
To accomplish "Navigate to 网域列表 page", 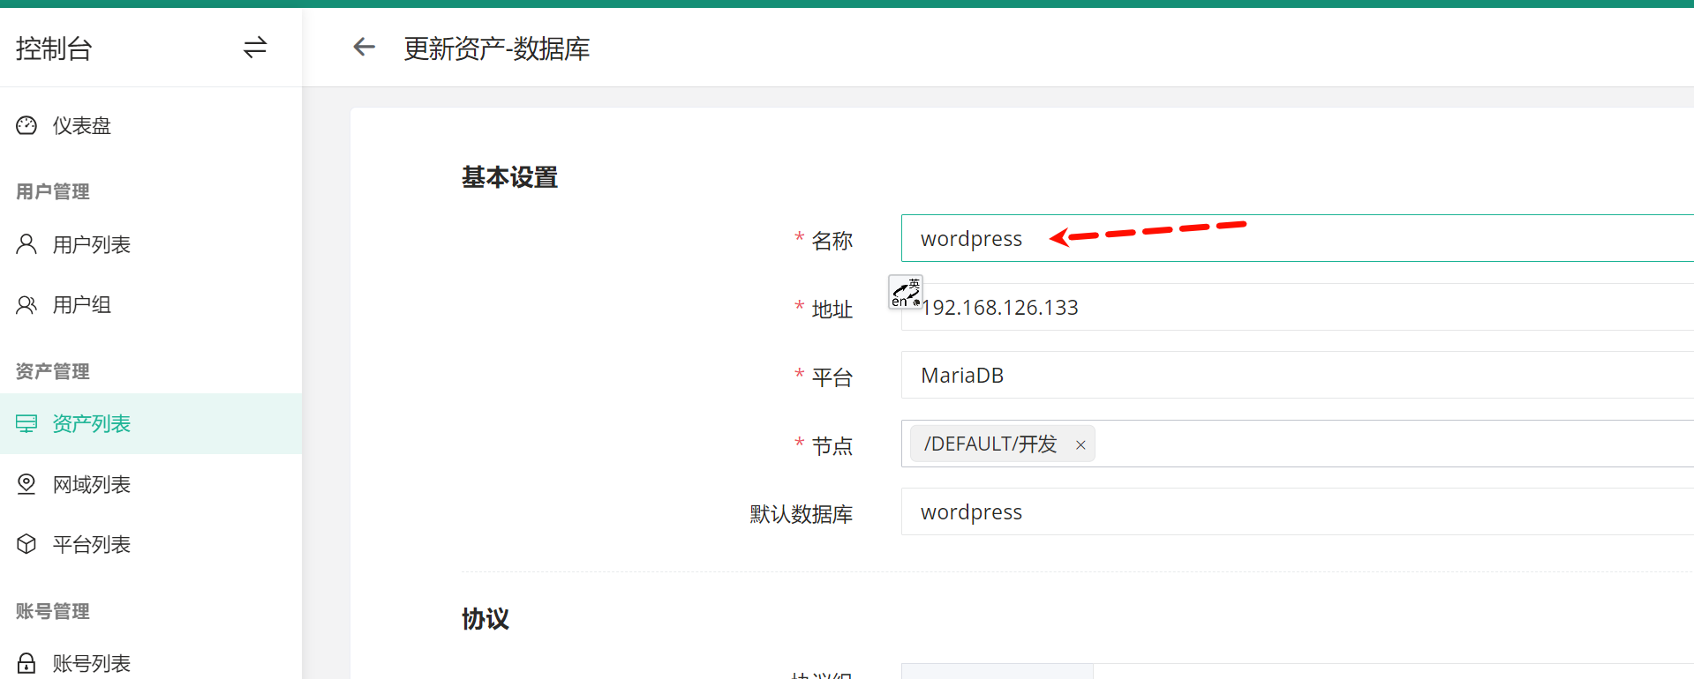I will click(92, 484).
